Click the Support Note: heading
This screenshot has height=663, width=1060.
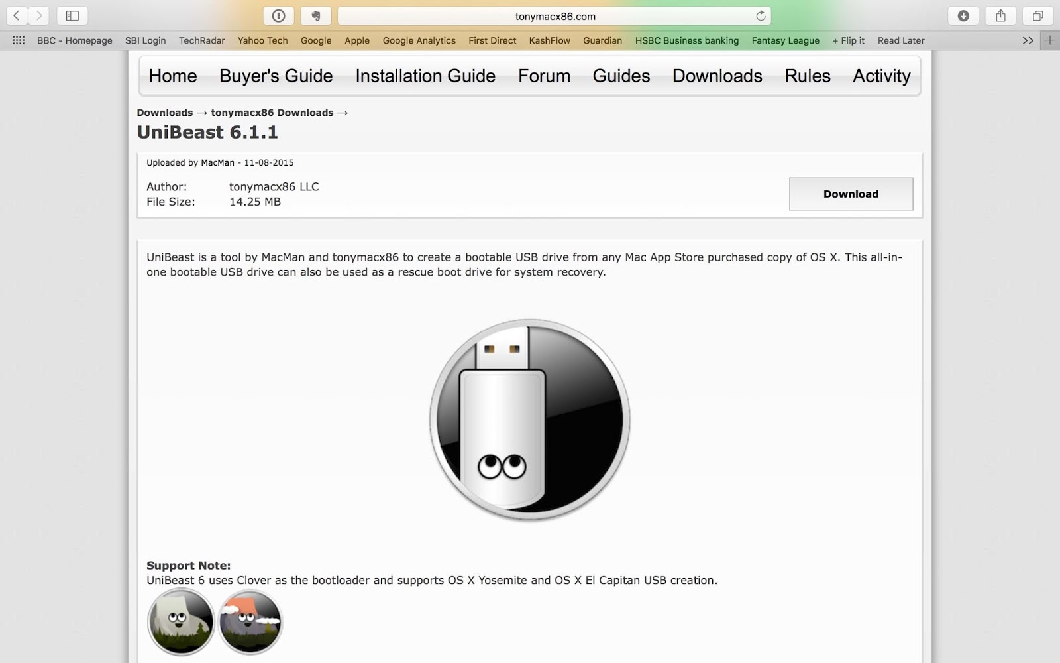click(189, 566)
